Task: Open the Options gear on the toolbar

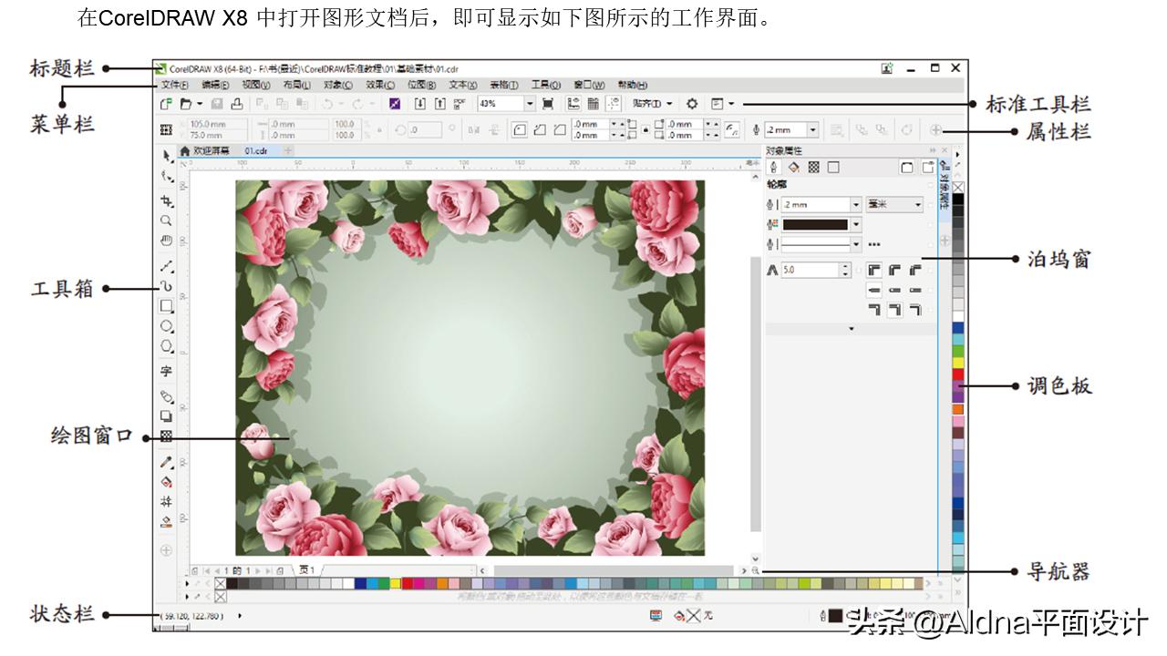Action: coord(693,103)
